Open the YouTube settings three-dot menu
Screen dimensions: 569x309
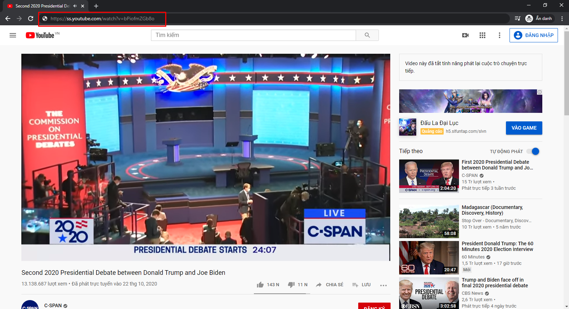[500, 35]
